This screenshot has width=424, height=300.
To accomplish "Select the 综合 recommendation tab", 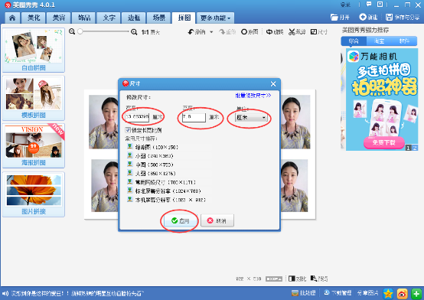I will (354, 41).
